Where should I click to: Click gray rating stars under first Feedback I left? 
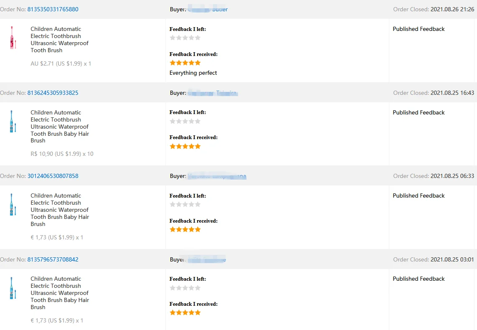(185, 38)
